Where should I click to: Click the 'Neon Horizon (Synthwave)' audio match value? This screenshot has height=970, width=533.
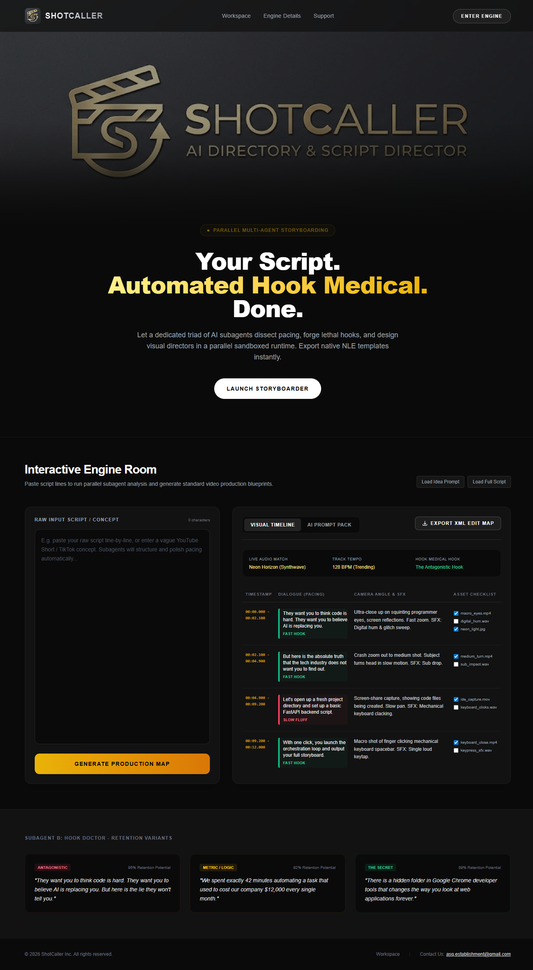pos(277,567)
